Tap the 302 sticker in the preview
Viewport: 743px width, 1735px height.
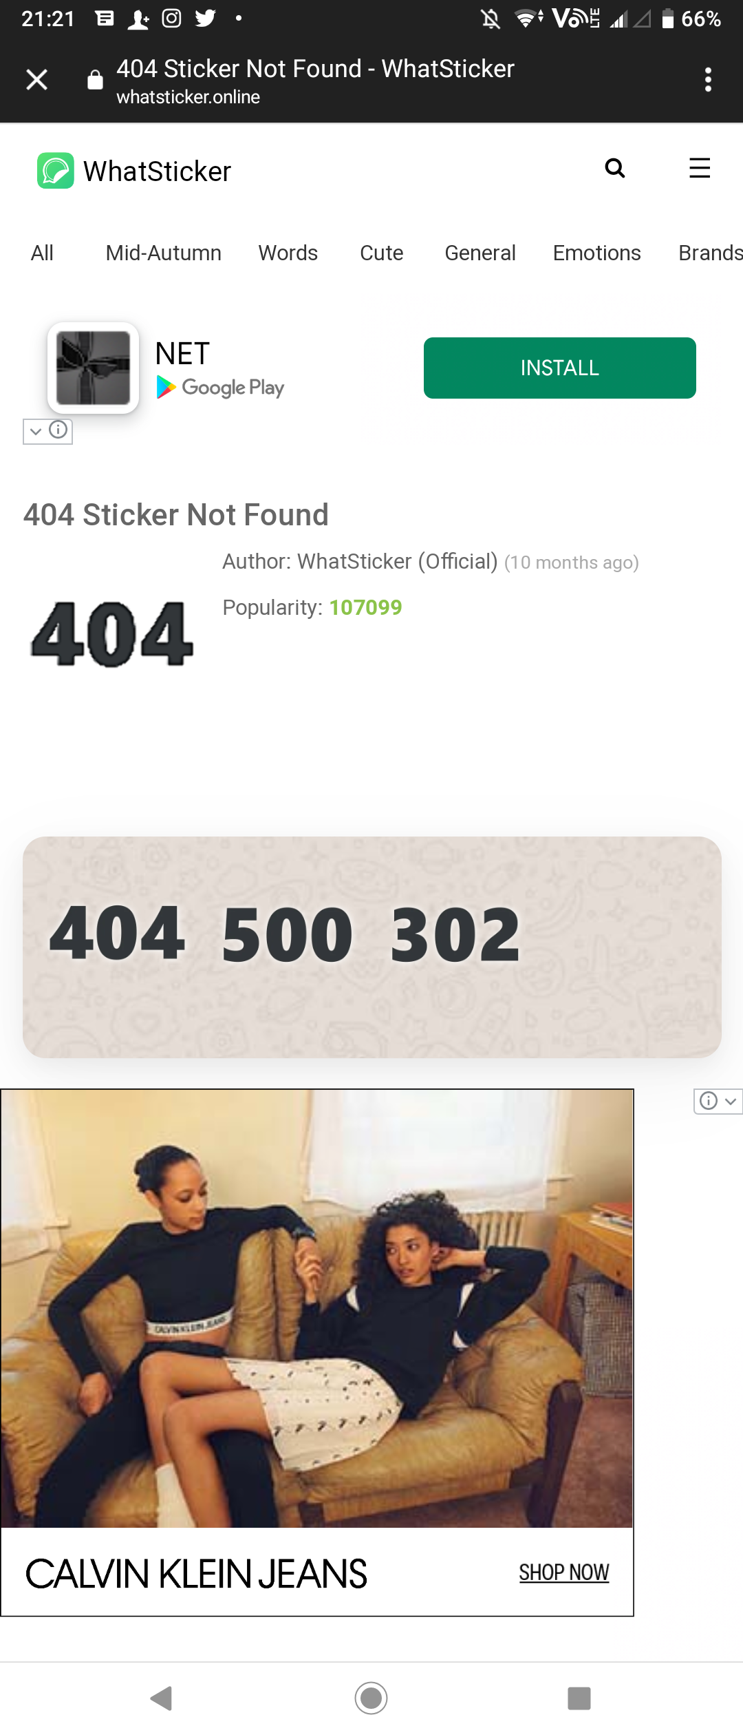pos(455,934)
